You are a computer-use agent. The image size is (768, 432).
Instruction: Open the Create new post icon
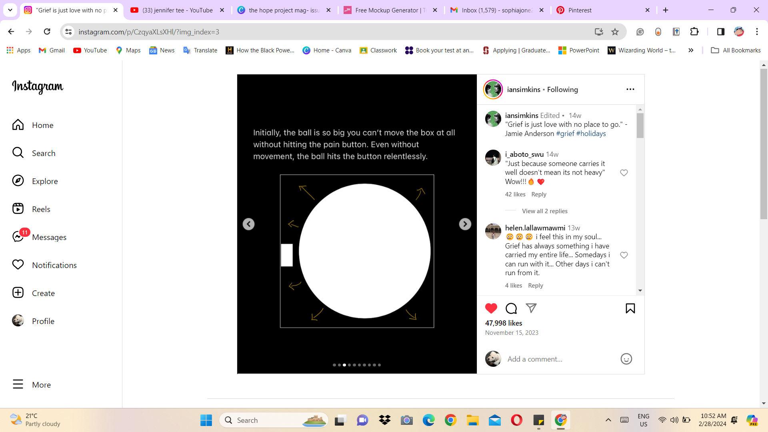tap(18, 293)
